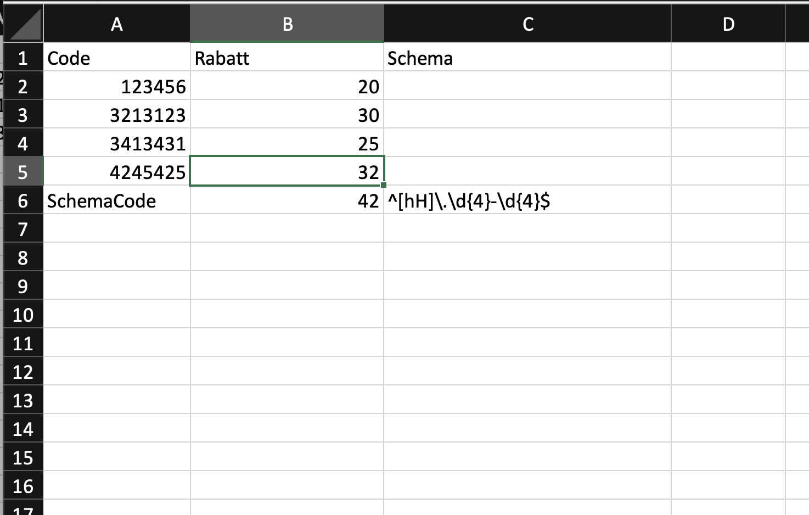The image size is (809, 515).
Task: Select column D header
Action: tap(728, 24)
